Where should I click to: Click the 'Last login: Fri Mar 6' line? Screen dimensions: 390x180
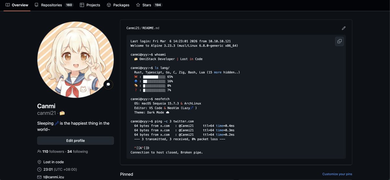pyautogui.click(x=181, y=41)
